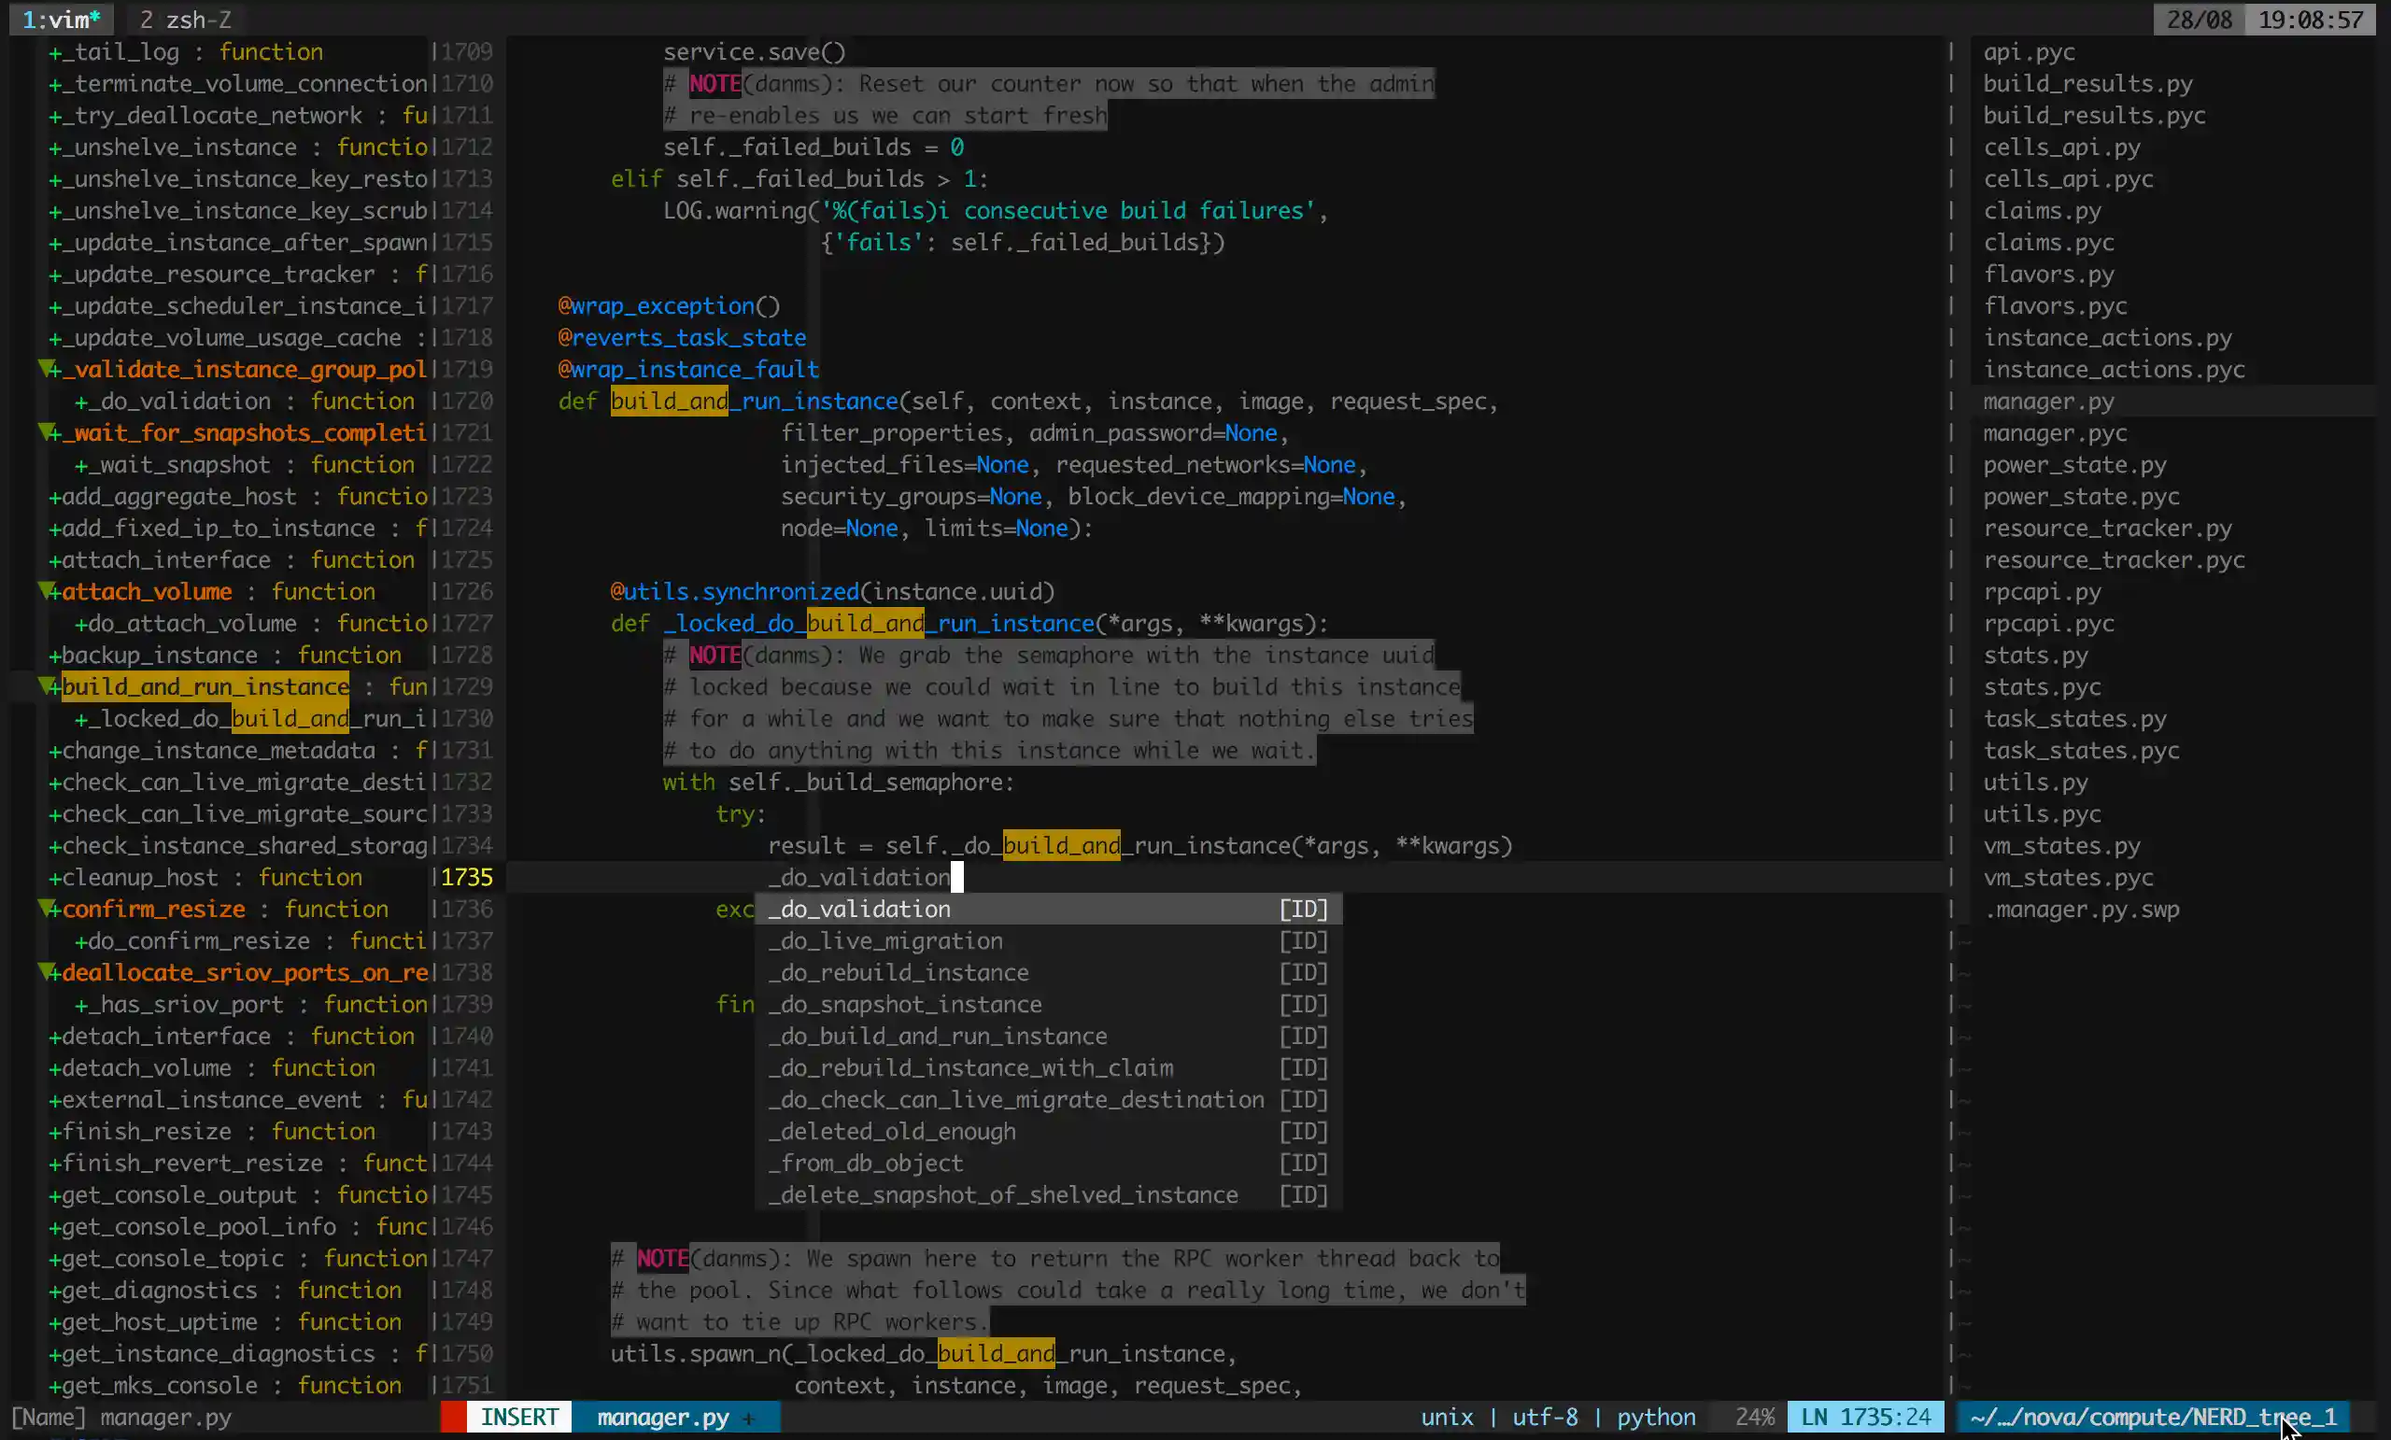Click the red block beside the INSERT label

[452, 1416]
